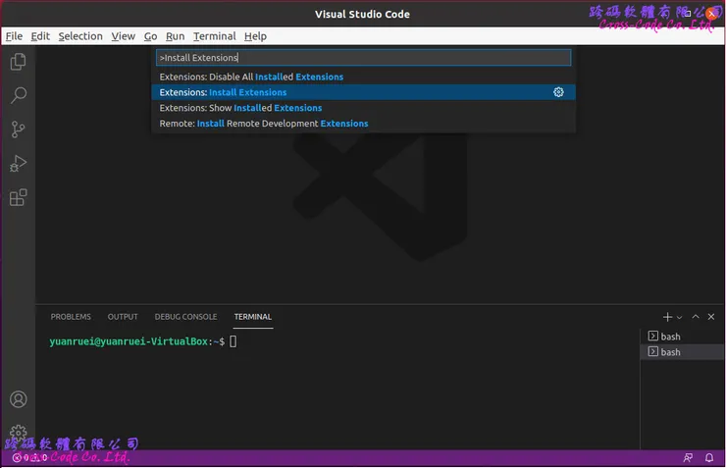The image size is (726, 468).
Task: Open the File menu
Action: (14, 36)
